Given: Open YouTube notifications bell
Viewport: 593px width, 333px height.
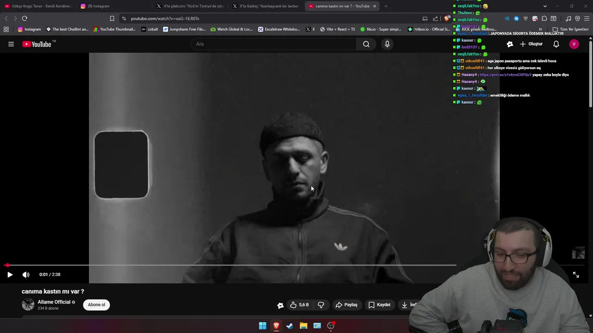Looking at the screenshot, I should (556, 44).
